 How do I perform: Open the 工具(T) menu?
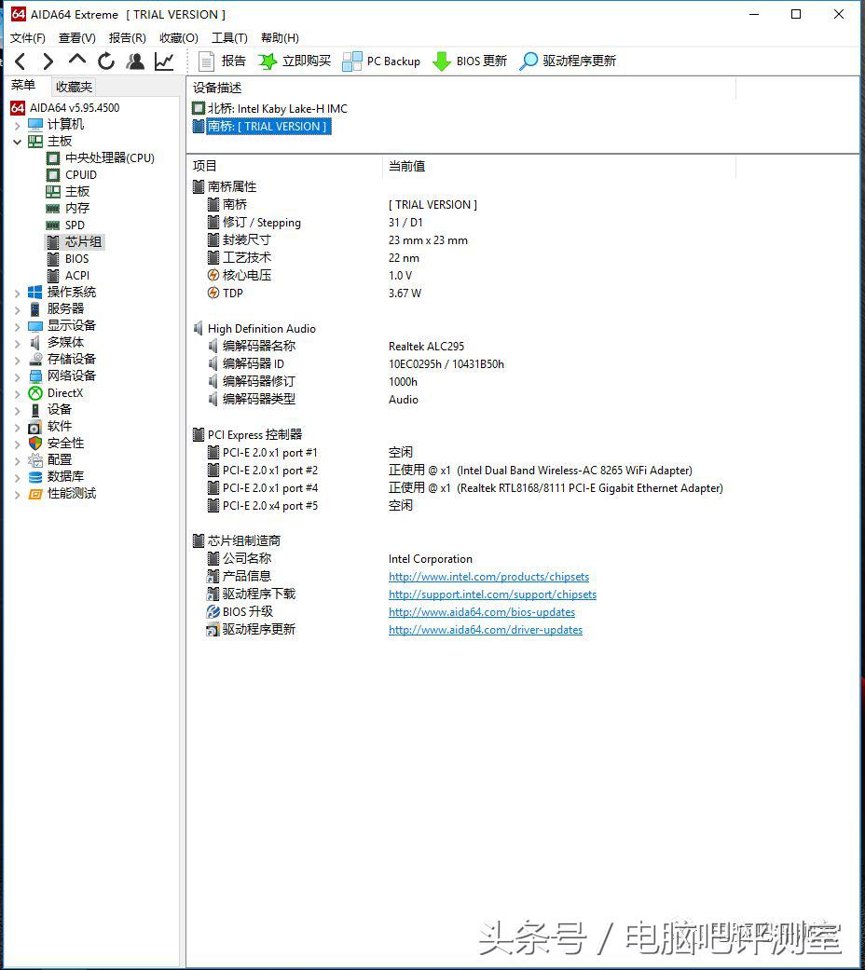point(229,38)
